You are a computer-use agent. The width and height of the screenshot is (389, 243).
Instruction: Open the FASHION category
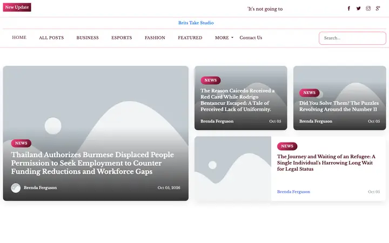tap(155, 38)
